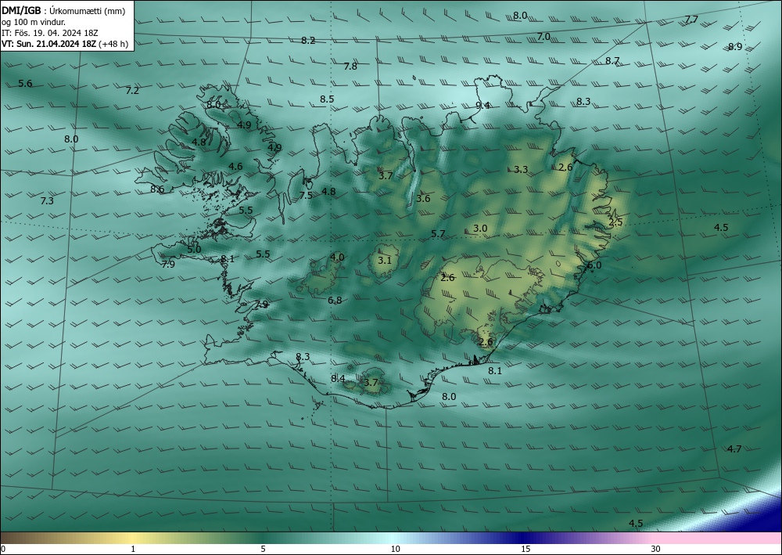Select the 5.0 value label
Image resolution: width=782 pixels, height=555 pixels.
[194, 249]
